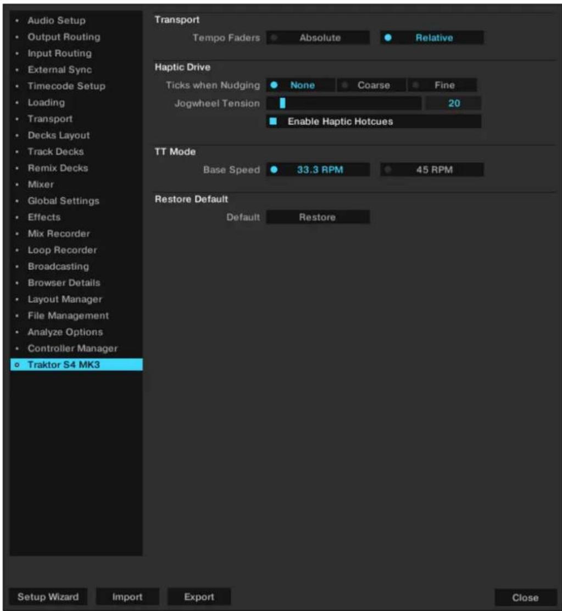This screenshot has width=562, height=611.
Task: Open Transport preferences in sidebar
Action: (76, 119)
